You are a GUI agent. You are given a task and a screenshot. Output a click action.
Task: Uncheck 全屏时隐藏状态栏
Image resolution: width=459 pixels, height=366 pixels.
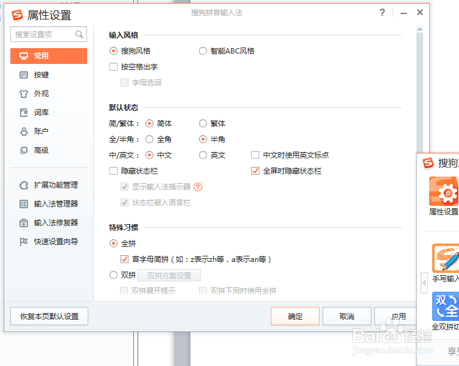255,171
